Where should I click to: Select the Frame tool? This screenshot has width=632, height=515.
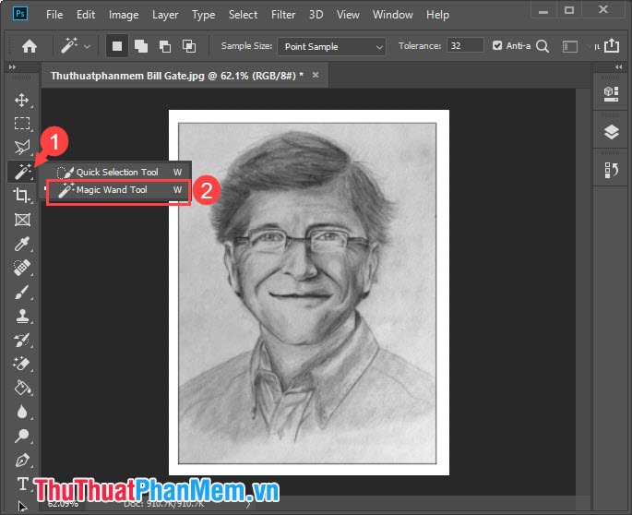(x=22, y=220)
